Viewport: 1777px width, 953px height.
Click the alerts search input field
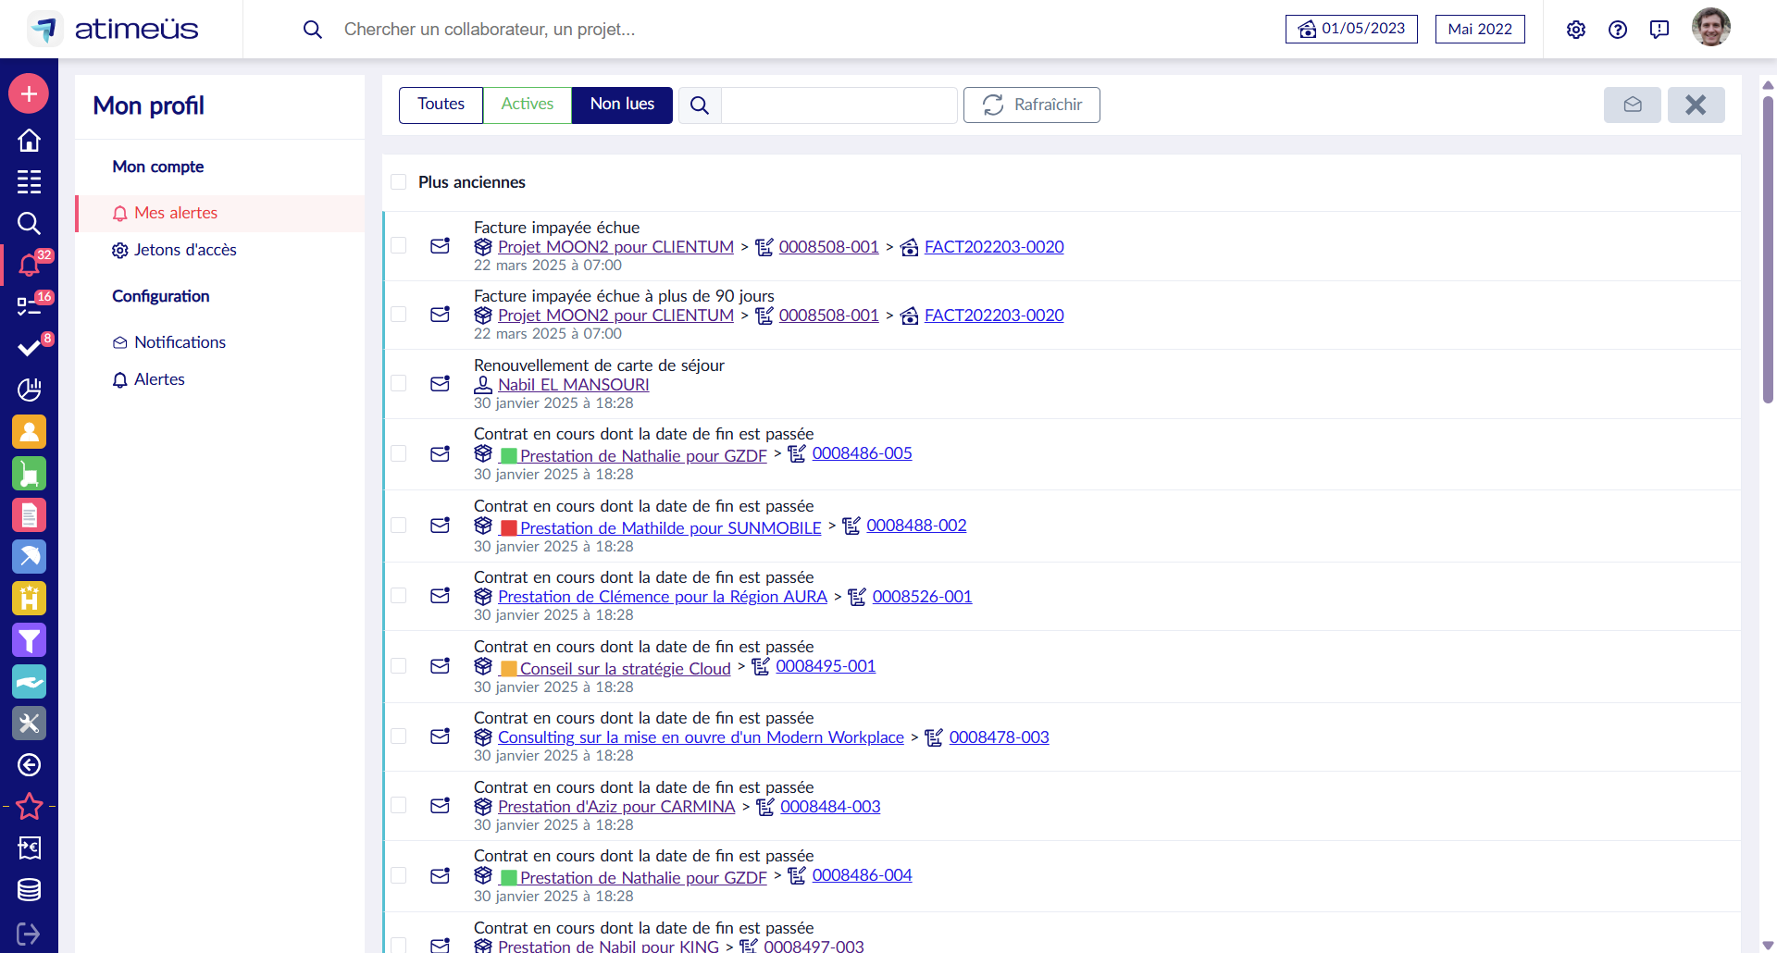pos(839,105)
